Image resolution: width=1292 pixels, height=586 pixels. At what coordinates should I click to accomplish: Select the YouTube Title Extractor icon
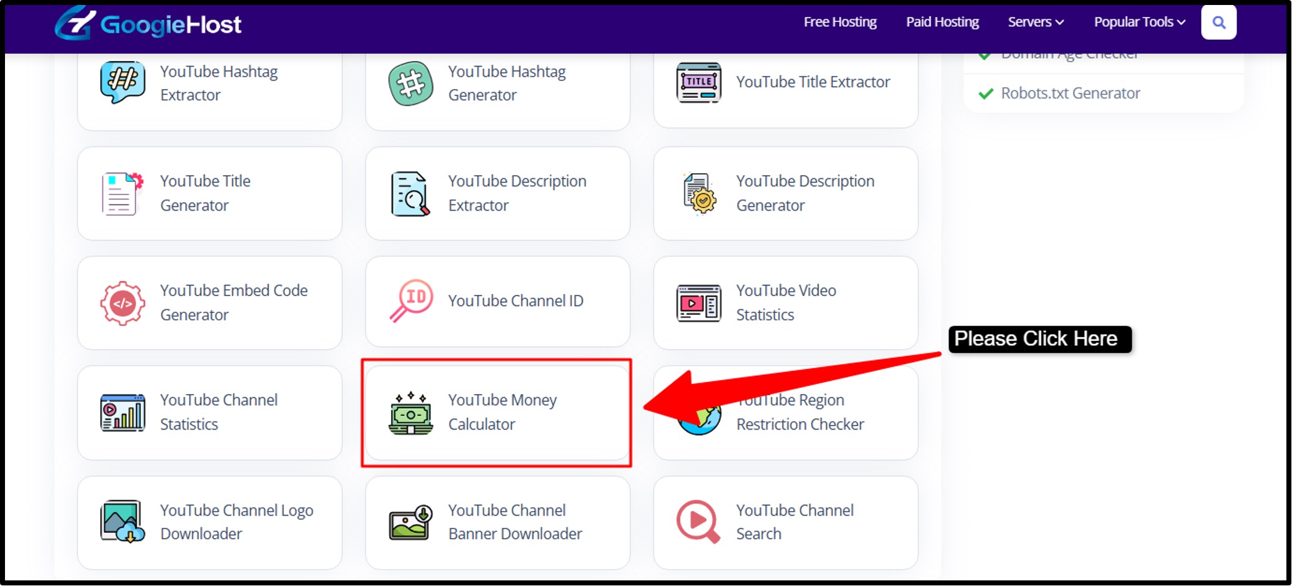tap(698, 82)
